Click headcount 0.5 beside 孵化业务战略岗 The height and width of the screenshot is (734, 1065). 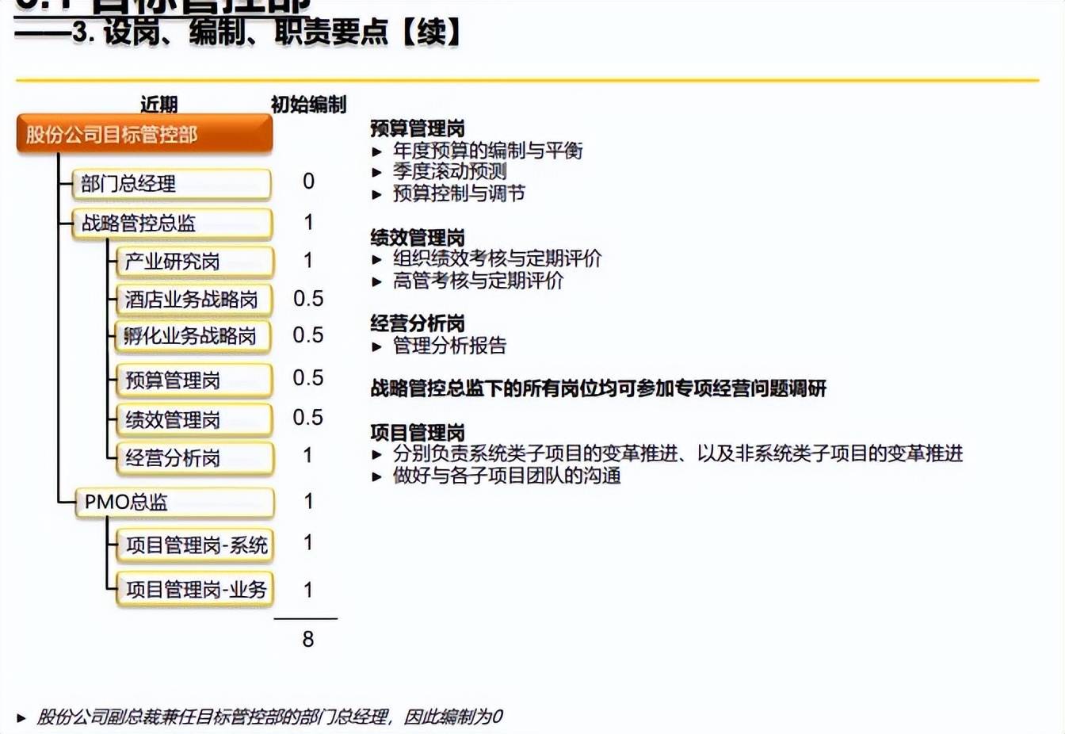(308, 335)
